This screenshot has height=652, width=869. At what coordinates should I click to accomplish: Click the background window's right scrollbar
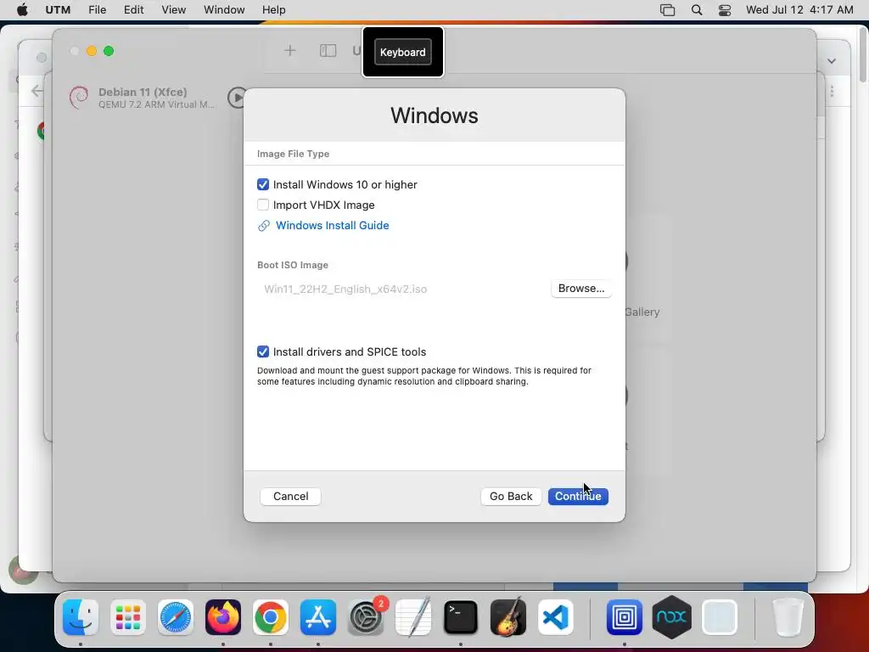[863, 55]
